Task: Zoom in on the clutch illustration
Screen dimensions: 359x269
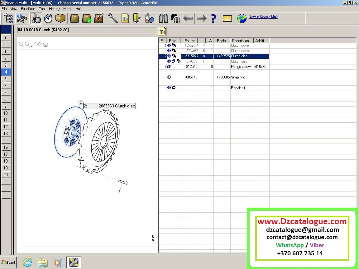Action: [21, 44]
